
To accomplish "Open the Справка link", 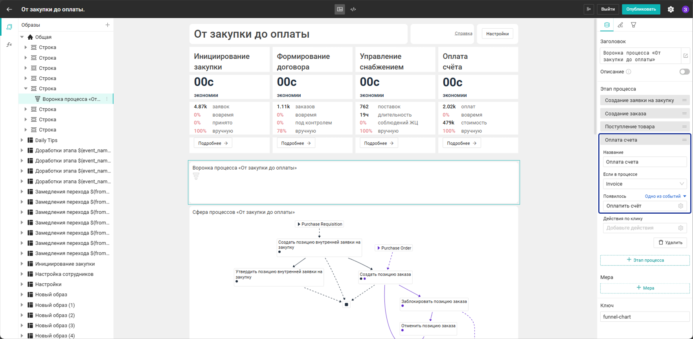I will click(x=463, y=34).
